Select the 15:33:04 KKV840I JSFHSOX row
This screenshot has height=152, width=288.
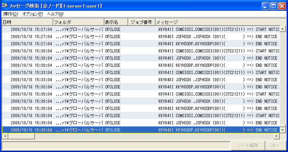[141, 79]
